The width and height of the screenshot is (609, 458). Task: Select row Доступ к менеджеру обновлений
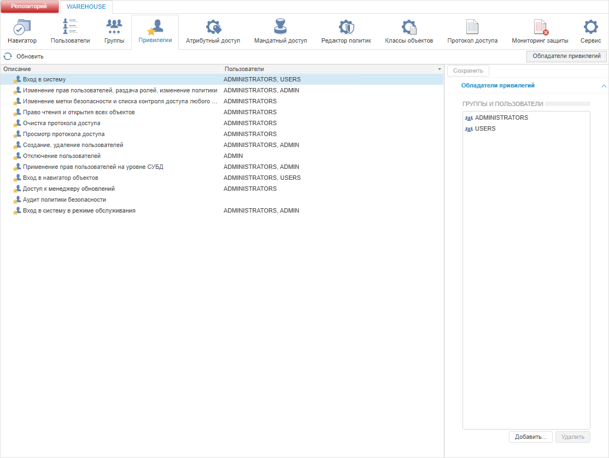pos(222,189)
